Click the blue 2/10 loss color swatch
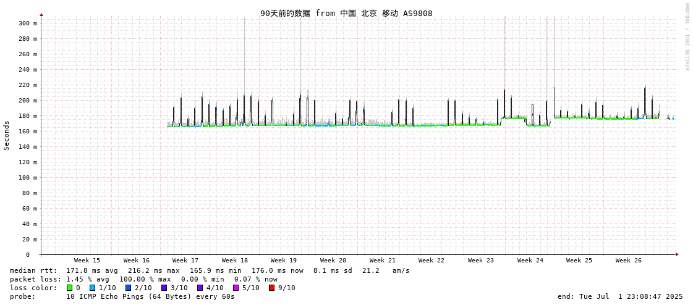Viewport: 693px width, 305px height. [x=128, y=288]
